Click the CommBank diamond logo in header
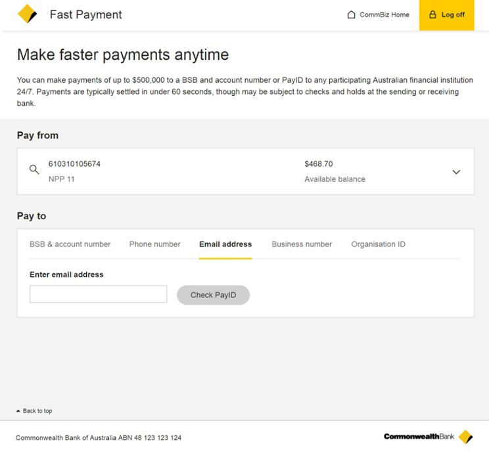Image resolution: width=489 pixels, height=457 pixels. pos(28,14)
